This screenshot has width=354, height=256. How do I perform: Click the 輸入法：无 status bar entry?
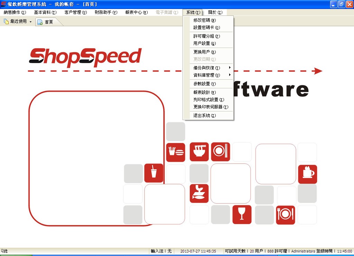click(161, 251)
